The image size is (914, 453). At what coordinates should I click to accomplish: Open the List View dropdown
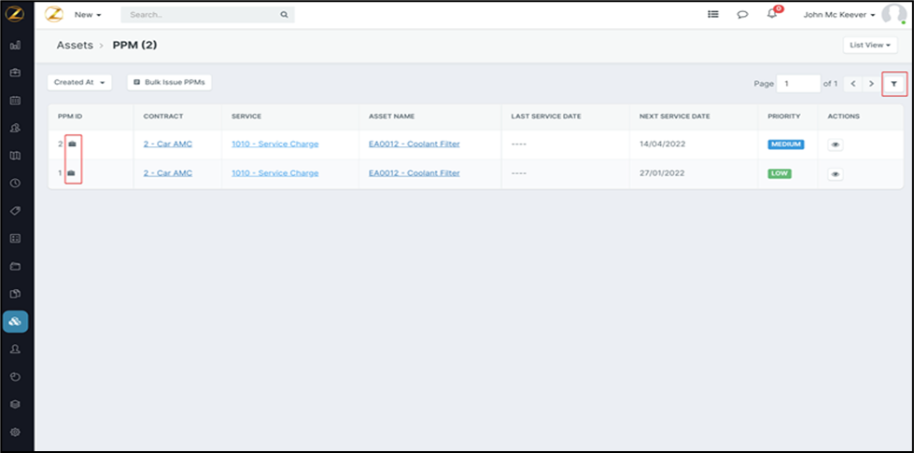871,45
